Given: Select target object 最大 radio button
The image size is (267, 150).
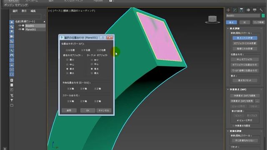Looking at the screenshot, I should coord(92,73).
